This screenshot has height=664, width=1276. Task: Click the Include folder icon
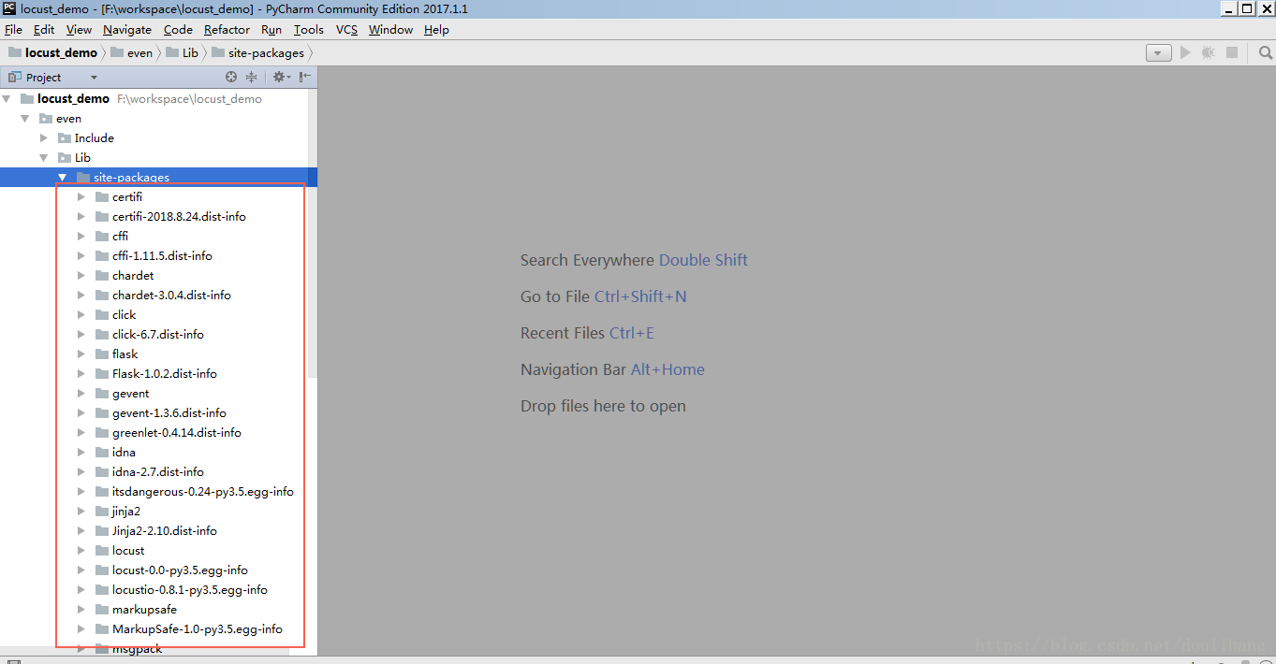click(65, 138)
